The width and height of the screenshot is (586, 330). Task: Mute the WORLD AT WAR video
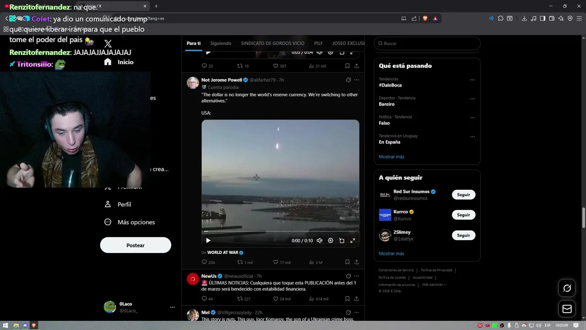[x=320, y=241]
